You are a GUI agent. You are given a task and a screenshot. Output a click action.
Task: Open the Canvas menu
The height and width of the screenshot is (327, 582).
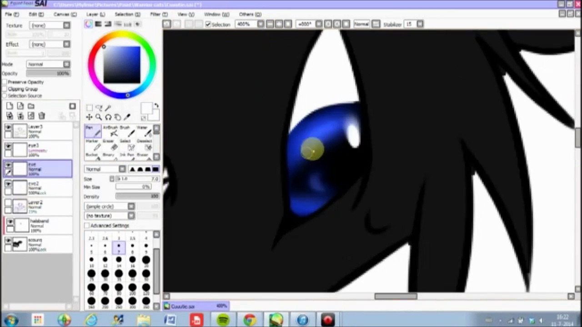[65, 14]
